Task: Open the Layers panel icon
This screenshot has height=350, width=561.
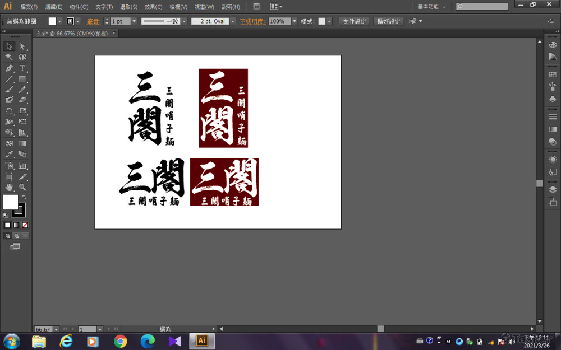Action: point(553,190)
